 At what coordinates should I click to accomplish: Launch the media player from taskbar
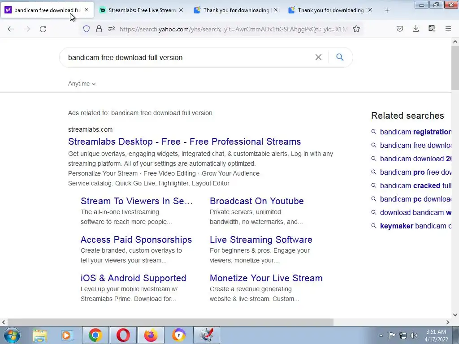coord(67,335)
